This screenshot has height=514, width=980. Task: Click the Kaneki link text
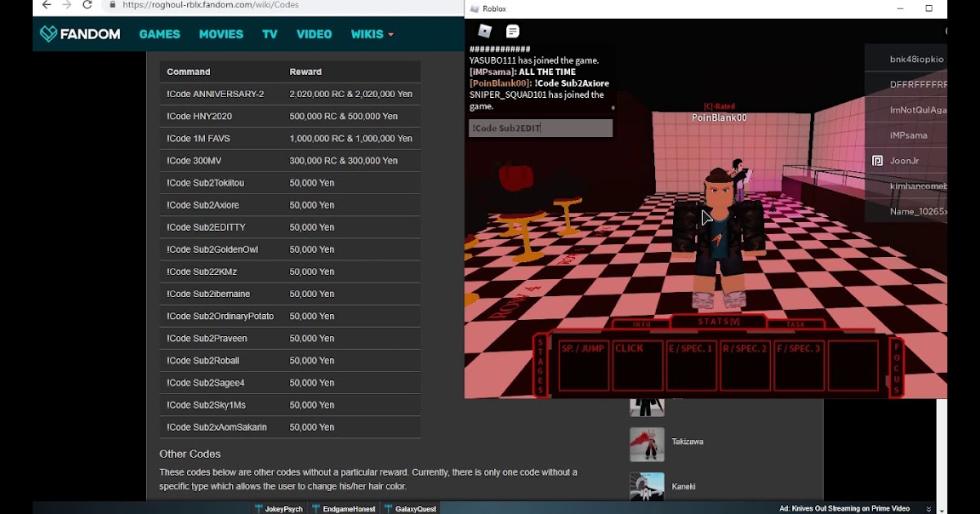pyautogui.click(x=683, y=486)
